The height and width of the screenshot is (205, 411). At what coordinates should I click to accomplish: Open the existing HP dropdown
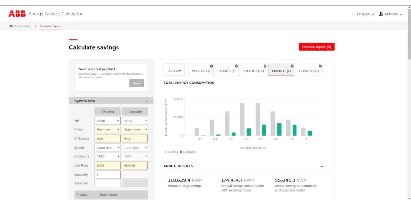pyautogui.click(x=107, y=120)
